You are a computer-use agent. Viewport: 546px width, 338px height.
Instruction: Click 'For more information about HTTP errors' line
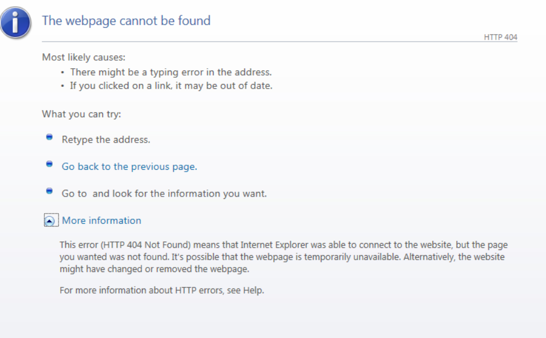click(x=161, y=290)
